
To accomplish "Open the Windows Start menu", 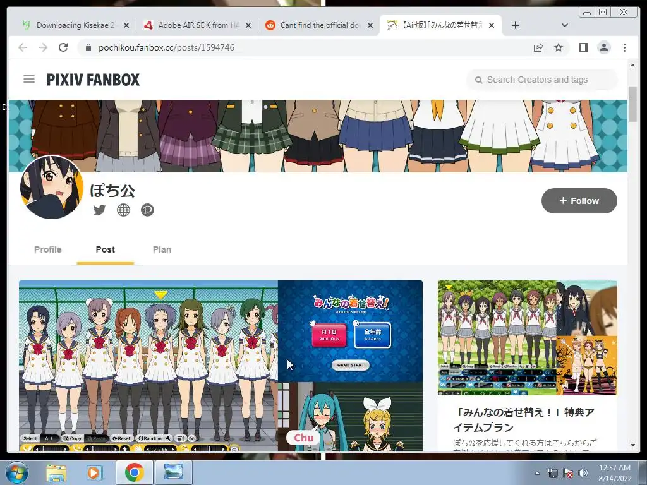I will click(16, 472).
